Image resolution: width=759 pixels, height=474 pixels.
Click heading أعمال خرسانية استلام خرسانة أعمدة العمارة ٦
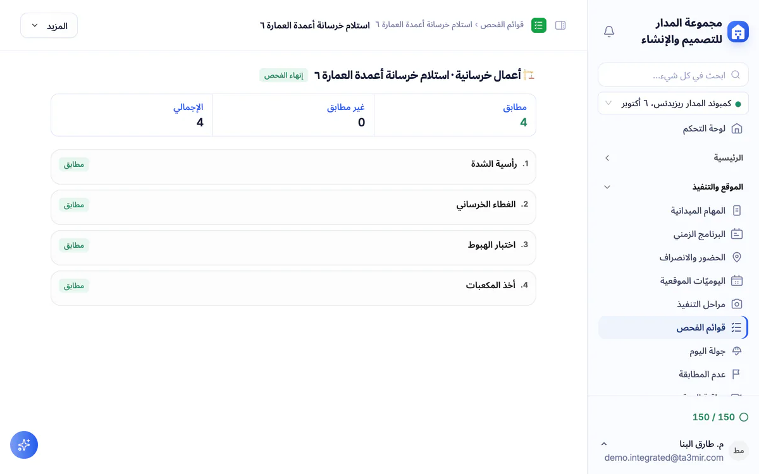pos(417,75)
